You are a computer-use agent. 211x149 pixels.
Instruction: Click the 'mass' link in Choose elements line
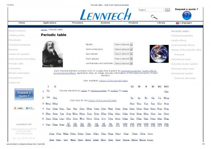[x=125, y=91]
